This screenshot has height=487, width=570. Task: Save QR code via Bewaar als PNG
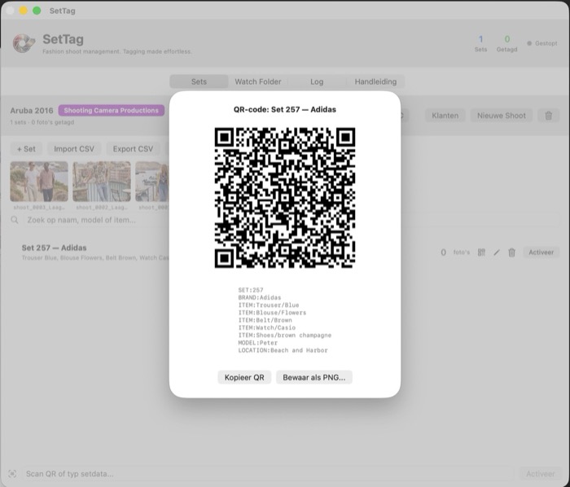click(314, 377)
